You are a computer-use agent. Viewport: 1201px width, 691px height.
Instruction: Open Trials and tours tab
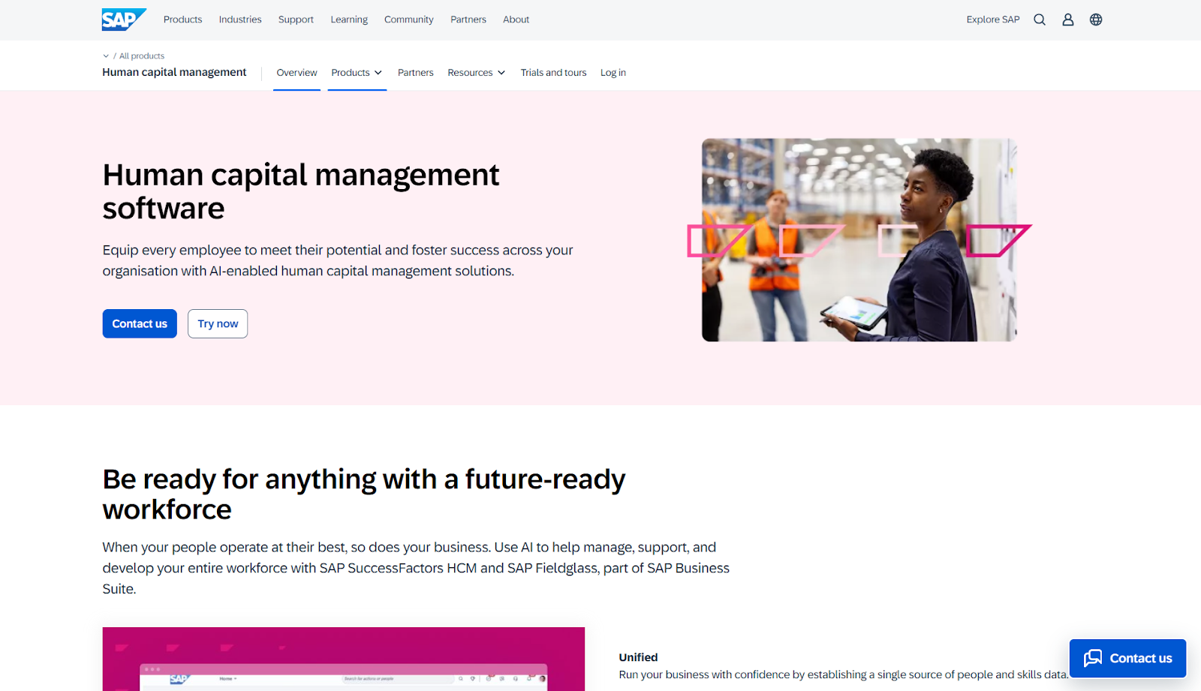click(553, 73)
